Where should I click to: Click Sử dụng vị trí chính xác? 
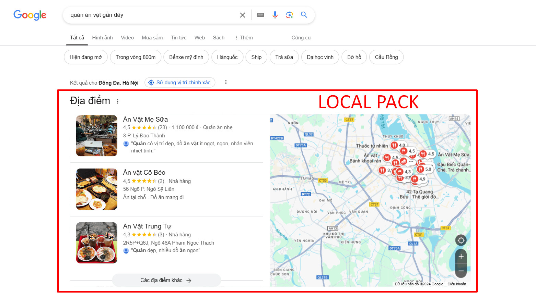click(180, 83)
